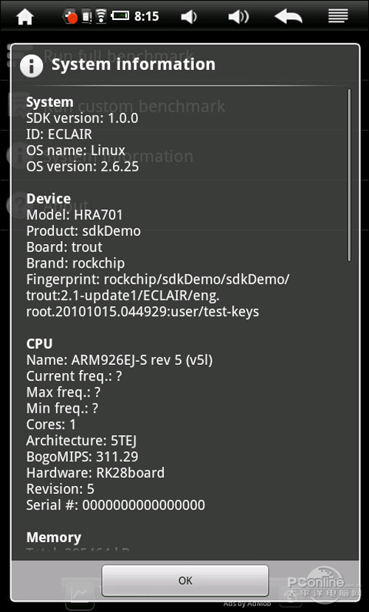Raise volume with the louder speaker icon

pos(238,17)
